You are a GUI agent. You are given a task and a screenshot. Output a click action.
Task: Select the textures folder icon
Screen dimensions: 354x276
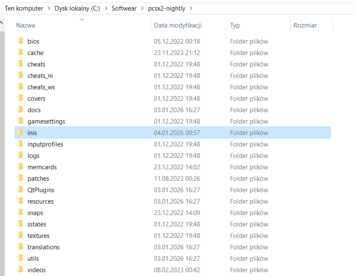click(x=21, y=235)
